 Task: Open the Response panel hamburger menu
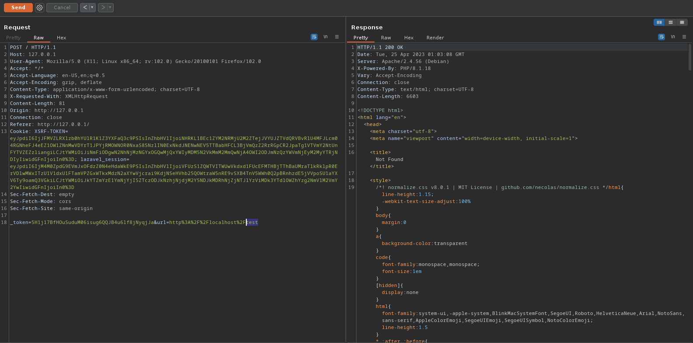click(x=684, y=37)
